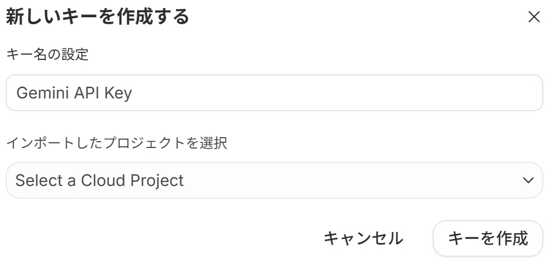Click the キャンセル button
Screen dimensions: 548x262
(363, 238)
